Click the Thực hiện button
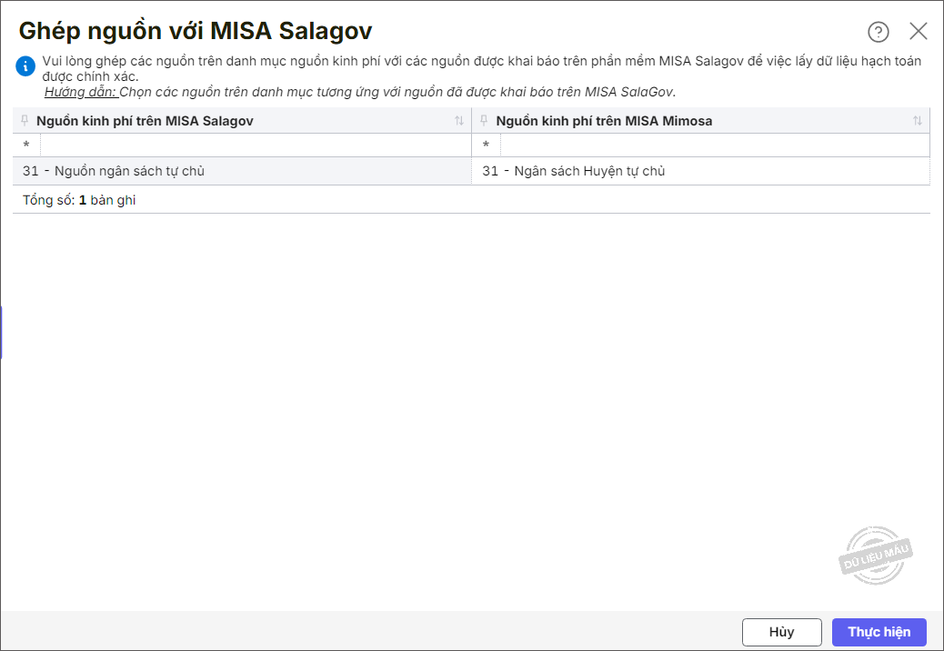944x651 pixels. (x=879, y=632)
